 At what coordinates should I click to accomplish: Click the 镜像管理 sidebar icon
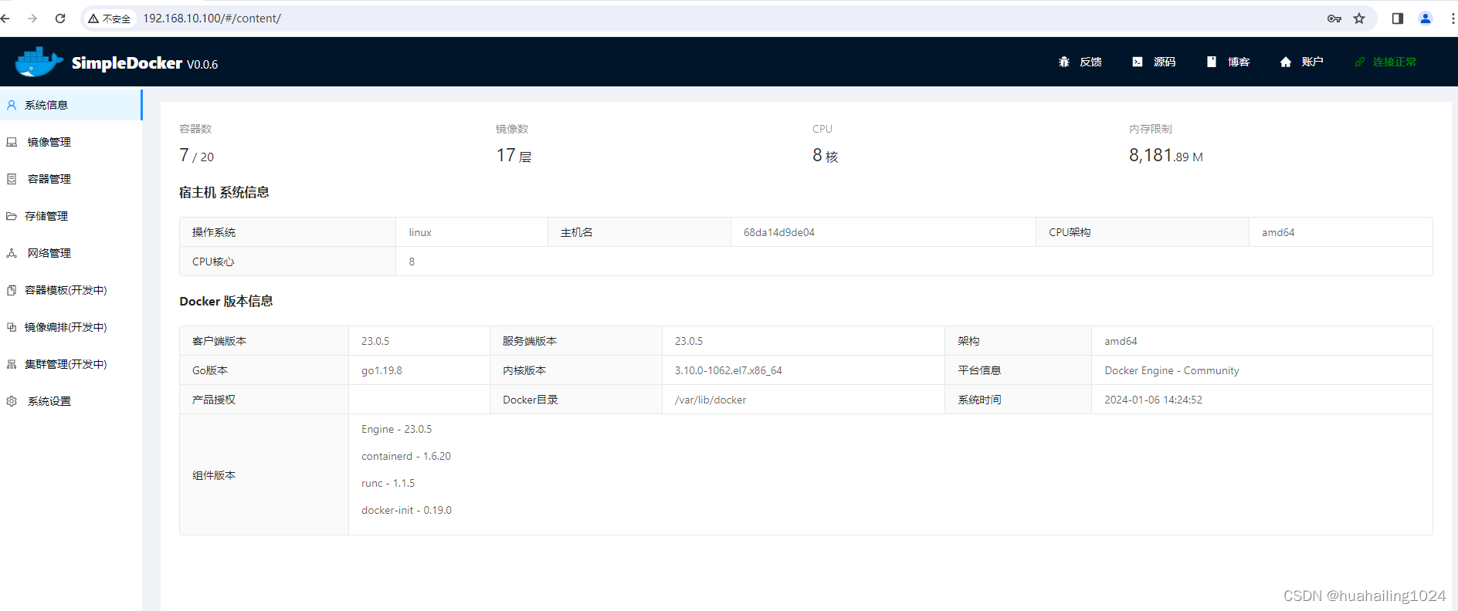coord(12,142)
